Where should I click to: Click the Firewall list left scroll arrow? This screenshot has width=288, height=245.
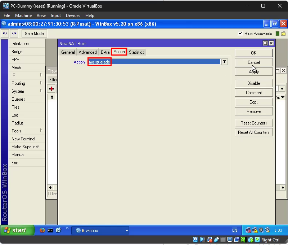50,188
